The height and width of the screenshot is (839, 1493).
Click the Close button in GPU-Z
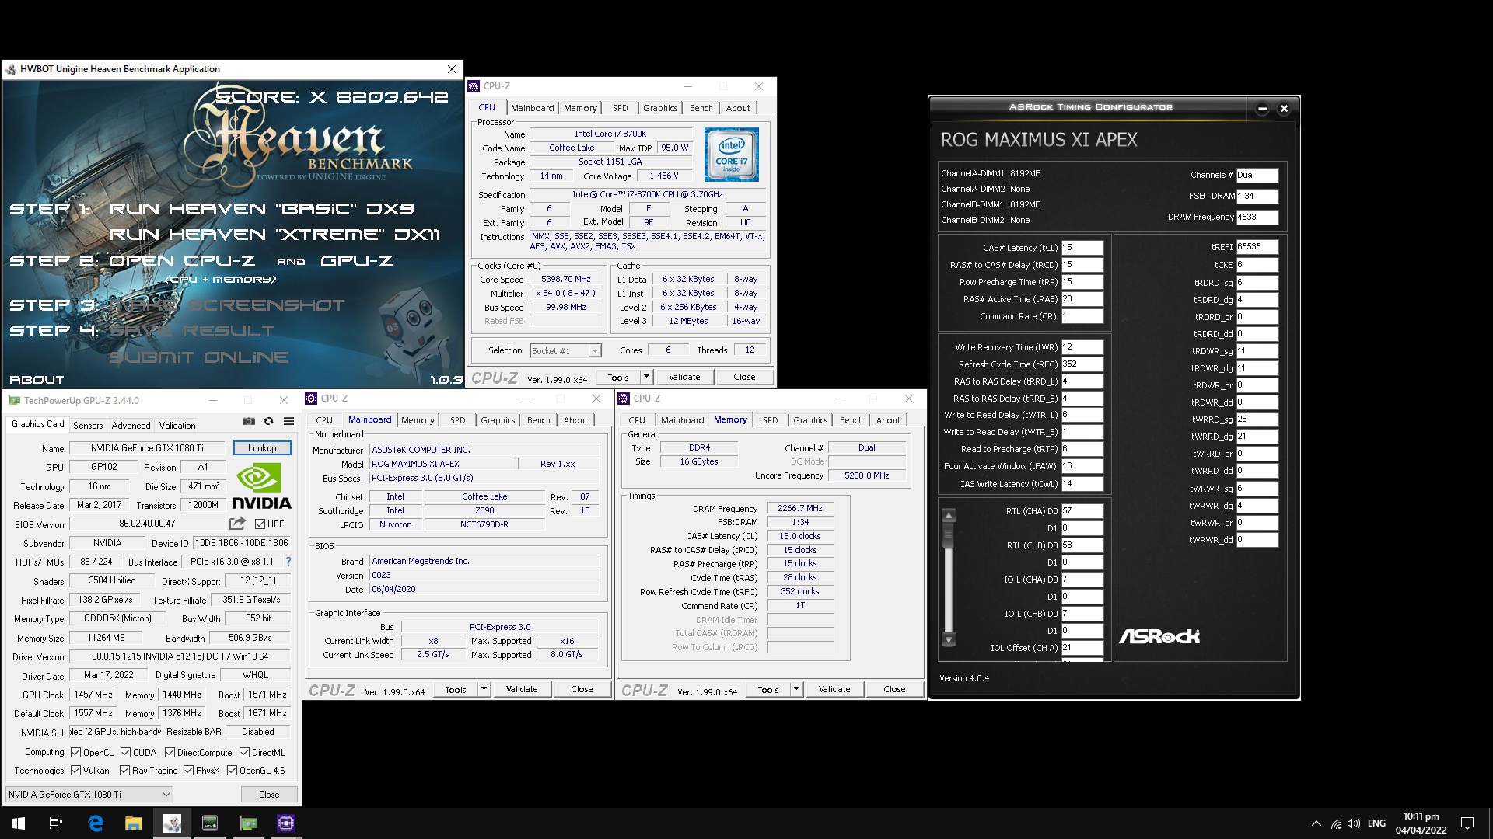269,795
